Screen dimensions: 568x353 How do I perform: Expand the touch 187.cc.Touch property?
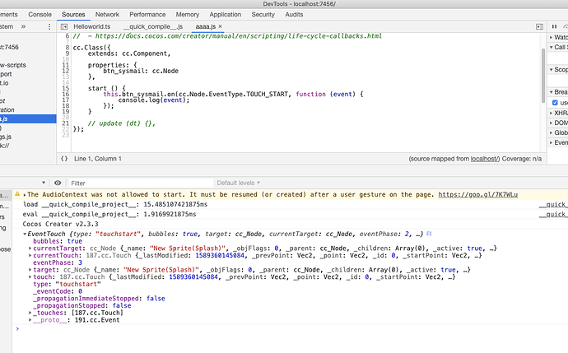point(30,277)
